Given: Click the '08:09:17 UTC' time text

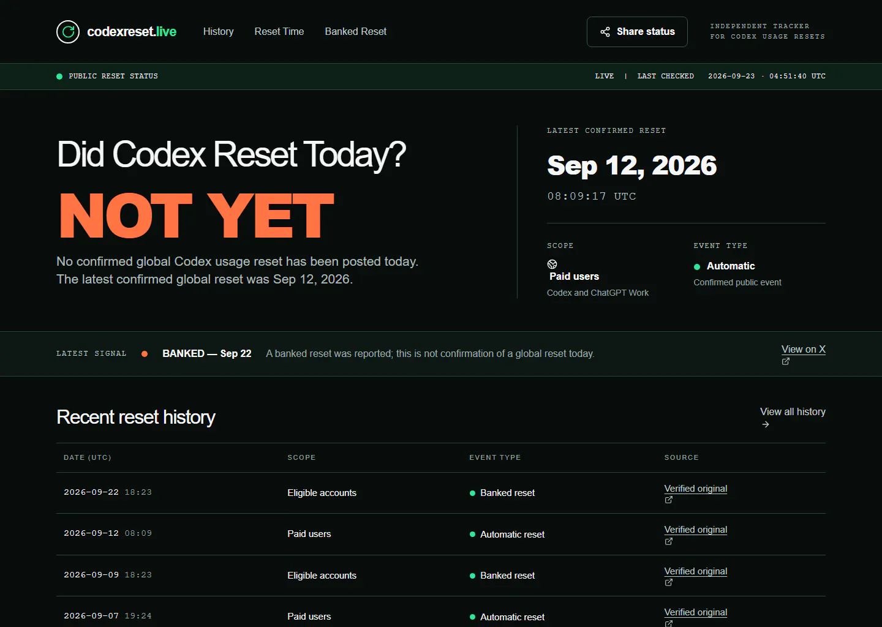Looking at the screenshot, I should pyautogui.click(x=592, y=196).
